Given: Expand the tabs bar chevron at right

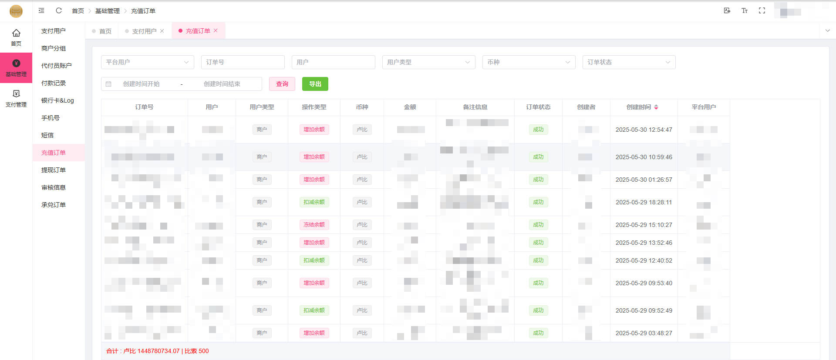Looking at the screenshot, I should point(828,30).
